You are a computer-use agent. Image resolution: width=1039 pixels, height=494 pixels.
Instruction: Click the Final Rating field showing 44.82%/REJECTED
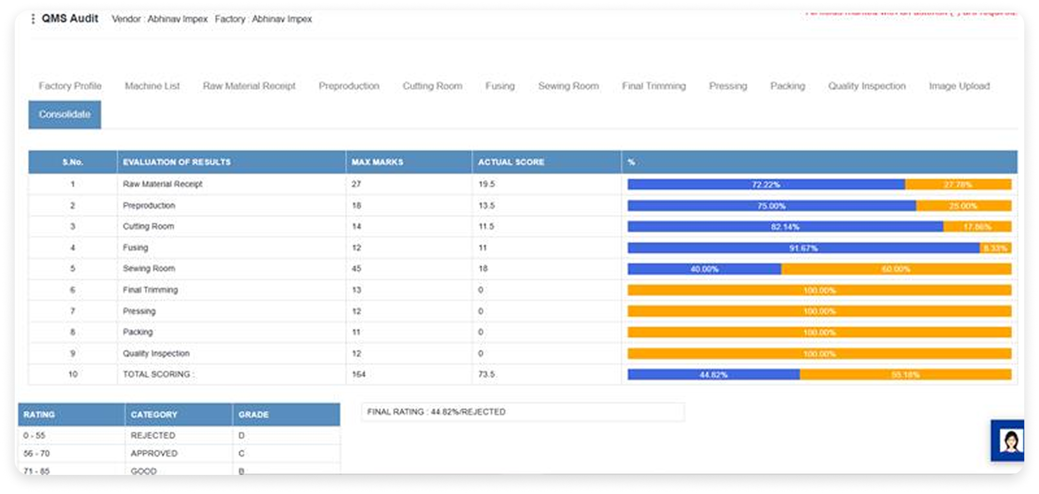tap(522, 412)
